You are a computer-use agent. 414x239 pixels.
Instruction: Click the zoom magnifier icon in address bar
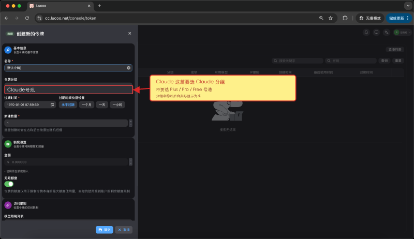[321, 18]
